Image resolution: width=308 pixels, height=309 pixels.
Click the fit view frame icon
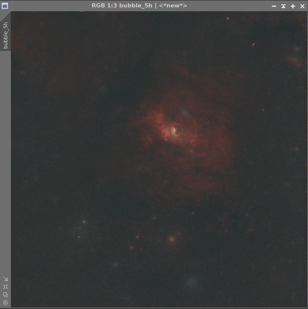[x=6, y=287]
